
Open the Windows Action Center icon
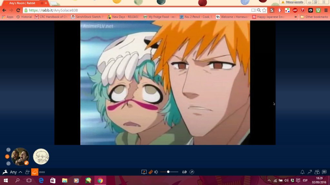coord(298,180)
